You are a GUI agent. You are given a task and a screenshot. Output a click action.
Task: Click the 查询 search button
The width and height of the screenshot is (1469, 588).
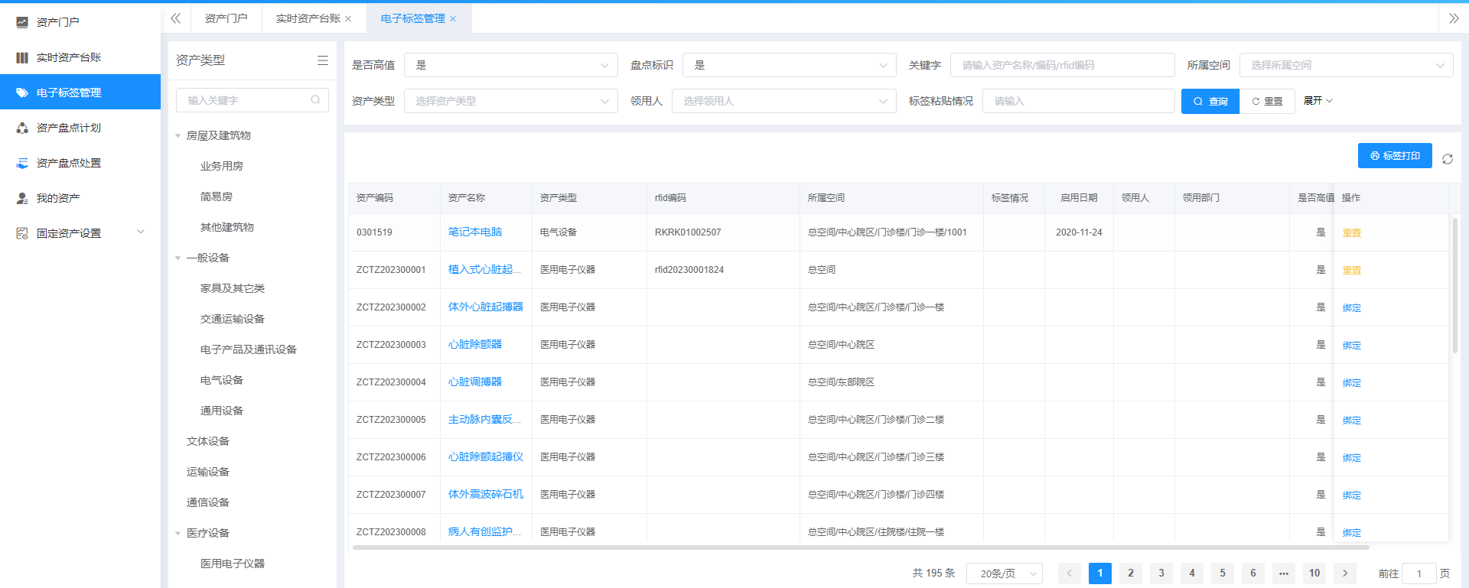pos(1210,101)
